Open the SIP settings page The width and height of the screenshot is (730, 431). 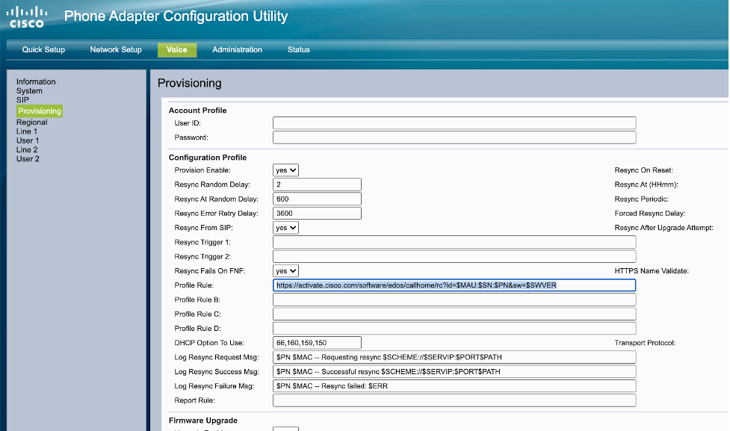[25, 99]
